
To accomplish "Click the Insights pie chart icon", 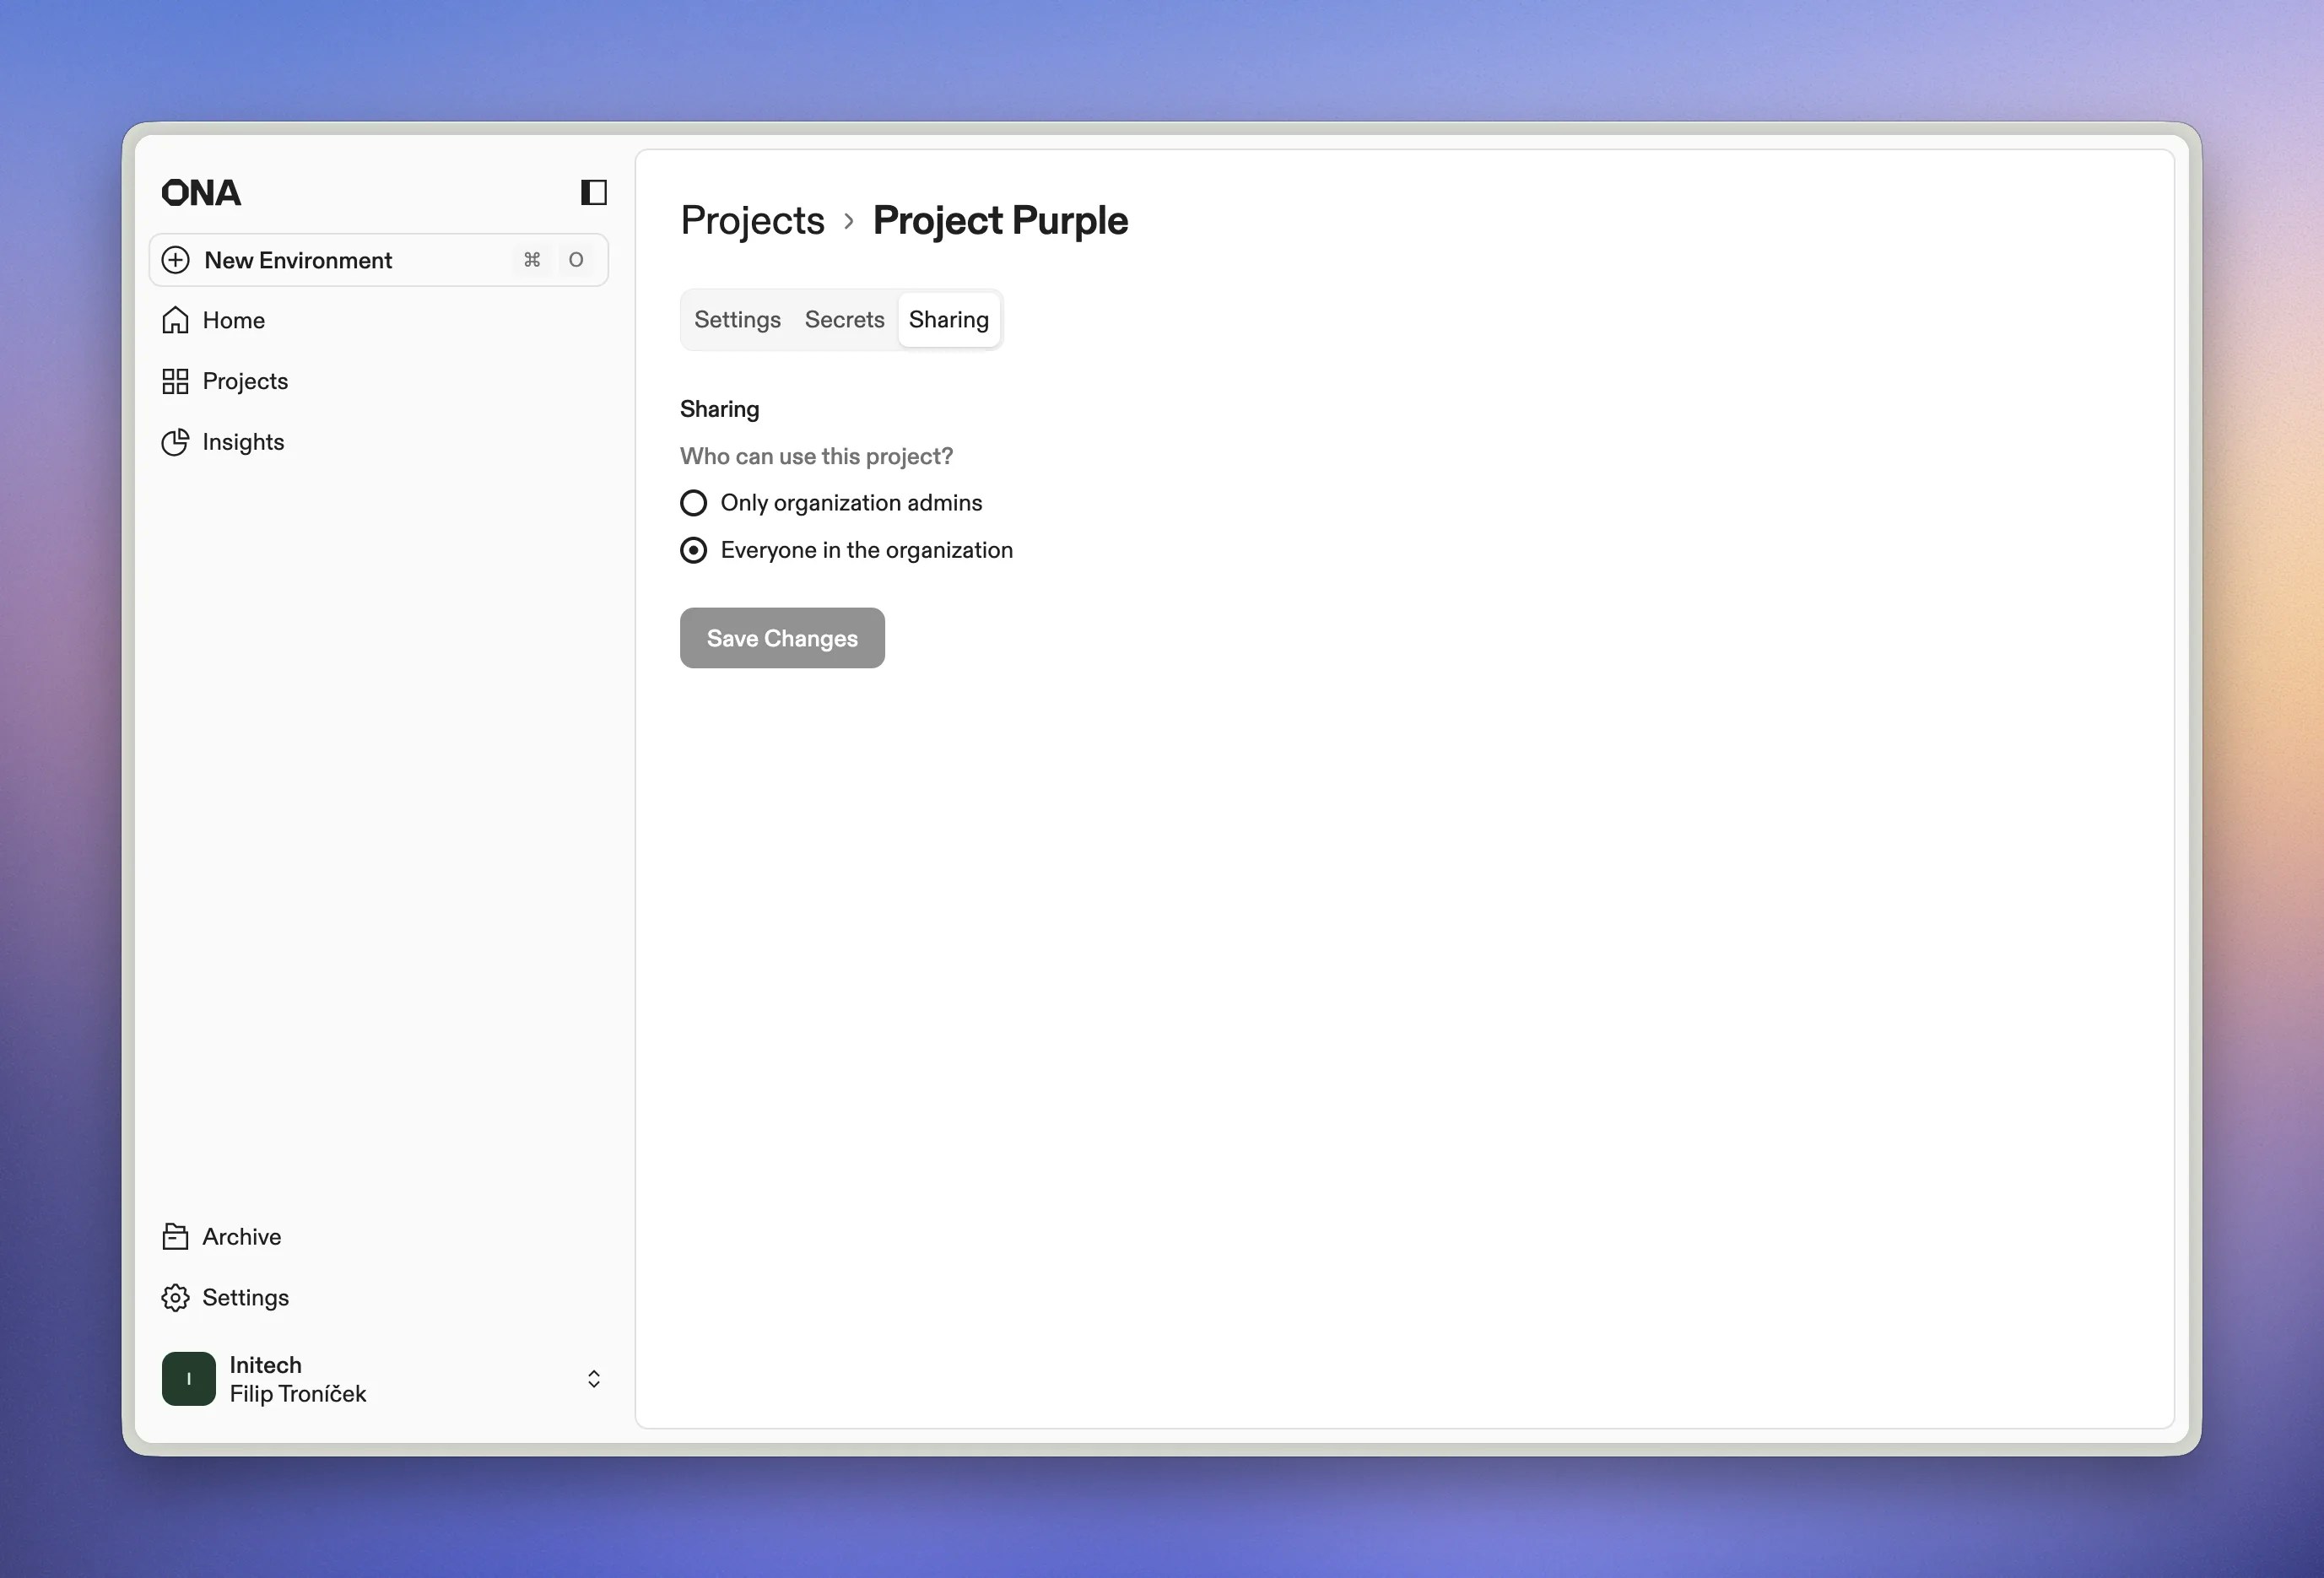I will point(175,442).
